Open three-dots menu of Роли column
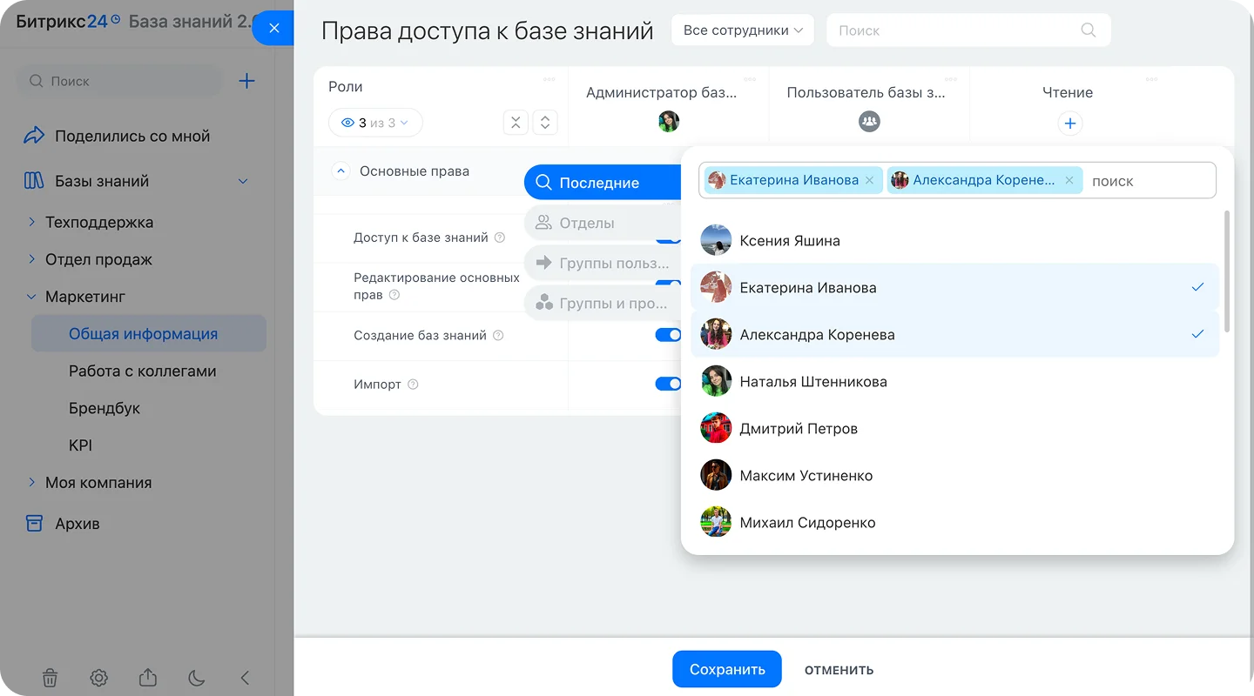 click(x=549, y=79)
